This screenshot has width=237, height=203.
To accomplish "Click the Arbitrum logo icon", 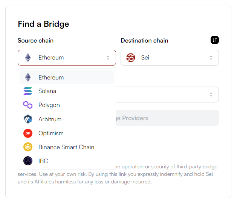I will click(28, 119).
